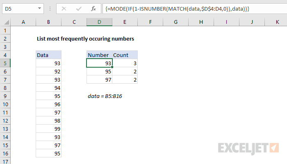Select column B header
The width and height of the screenshot is (287, 164).
coord(48,22)
